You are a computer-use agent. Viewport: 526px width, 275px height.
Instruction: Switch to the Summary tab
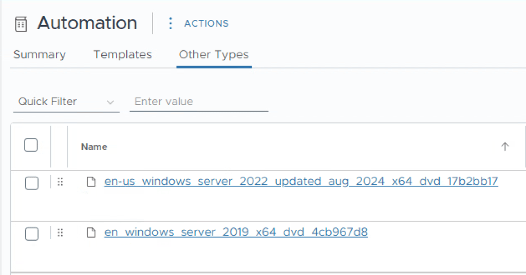(x=40, y=55)
